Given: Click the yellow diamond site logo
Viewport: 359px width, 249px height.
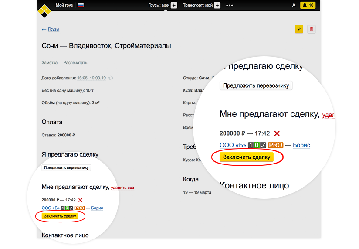Looking at the screenshot, I should 44,10.
